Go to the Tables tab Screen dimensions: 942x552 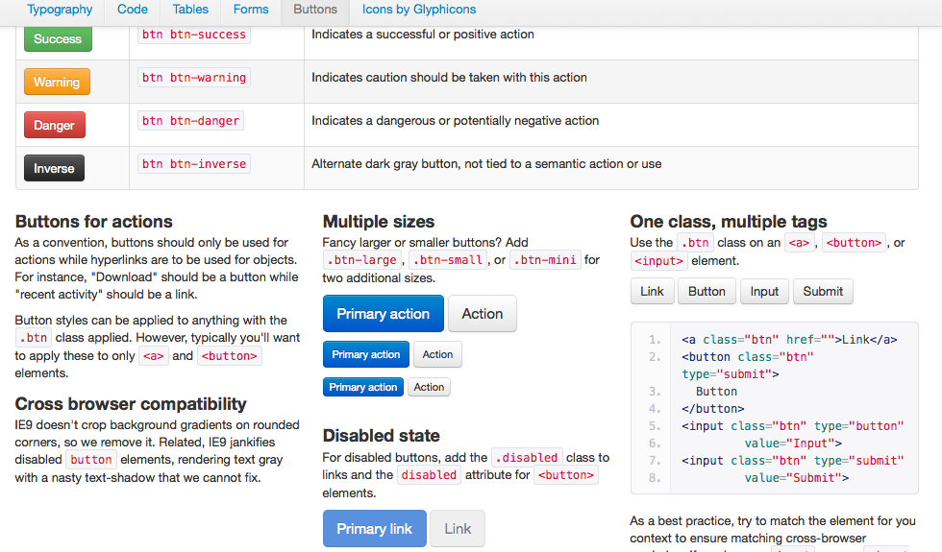tap(190, 10)
